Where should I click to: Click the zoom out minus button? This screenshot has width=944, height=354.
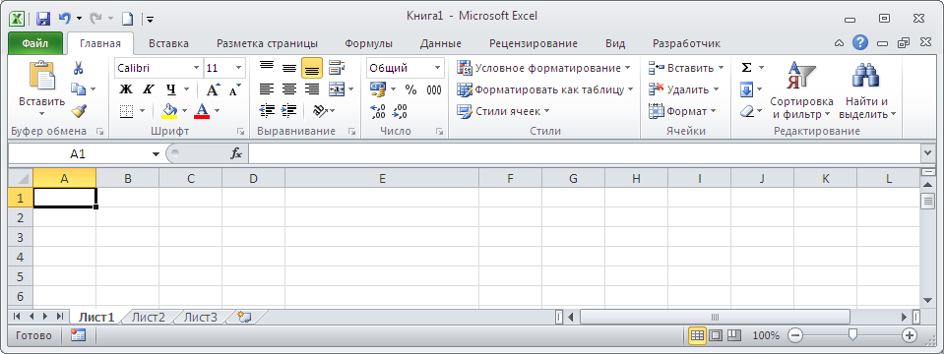(x=795, y=335)
